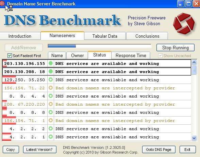This screenshot has height=157, width=200.
Task: Toggle the Sort Fastest First checkbox
Action: tap(10, 56)
